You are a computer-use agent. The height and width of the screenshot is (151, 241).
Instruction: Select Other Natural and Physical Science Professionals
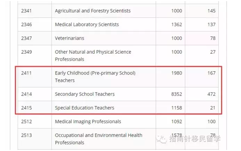pos(93,55)
